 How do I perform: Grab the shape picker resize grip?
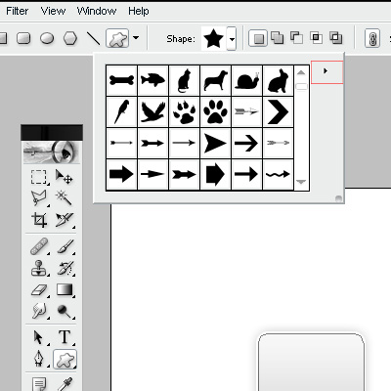pyautogui.click(x=338, y=198)
